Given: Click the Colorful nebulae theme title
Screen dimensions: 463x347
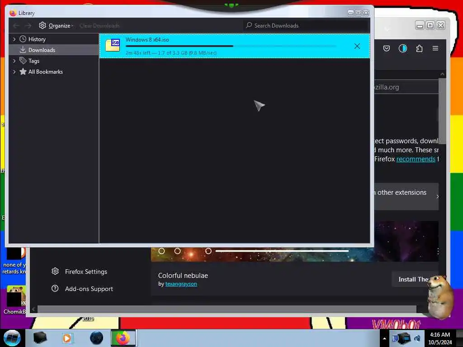Looking at the screenshot, I should pos(183,276).
